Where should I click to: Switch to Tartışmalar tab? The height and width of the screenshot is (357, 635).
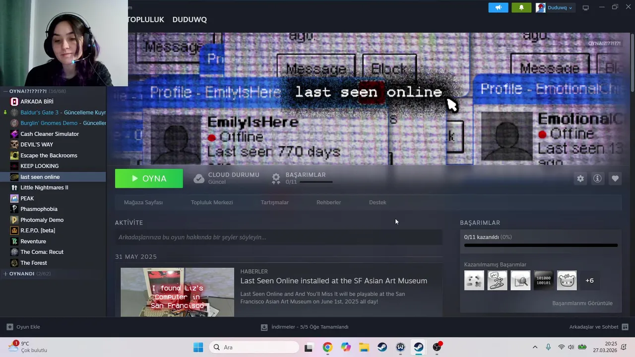point(274,202)
